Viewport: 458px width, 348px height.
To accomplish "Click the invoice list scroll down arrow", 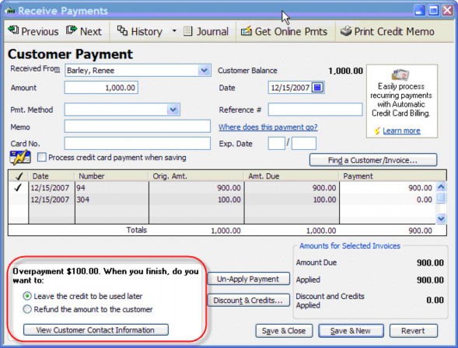I will tap(441, 218).
